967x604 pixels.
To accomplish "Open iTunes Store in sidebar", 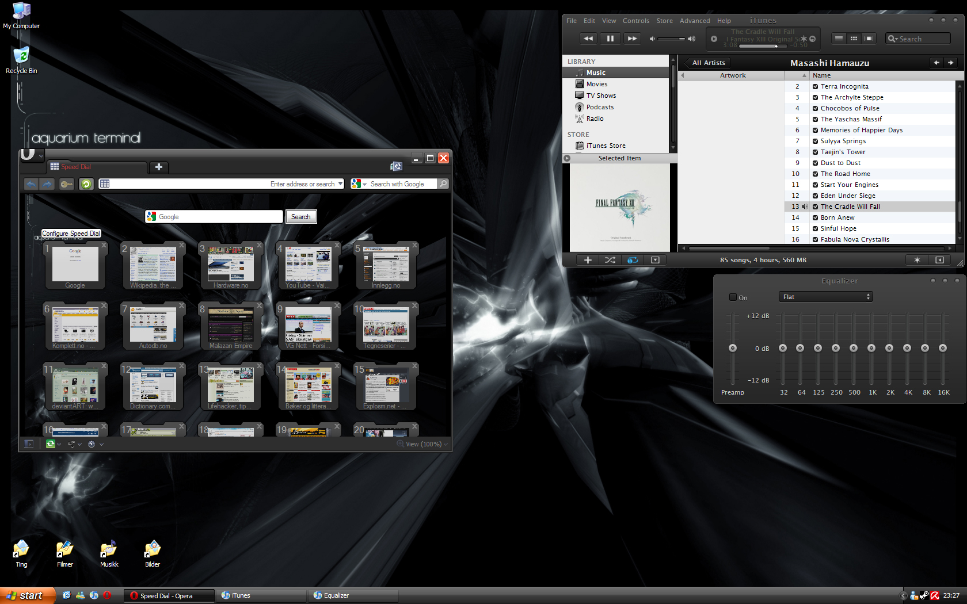I will [606, 146].
